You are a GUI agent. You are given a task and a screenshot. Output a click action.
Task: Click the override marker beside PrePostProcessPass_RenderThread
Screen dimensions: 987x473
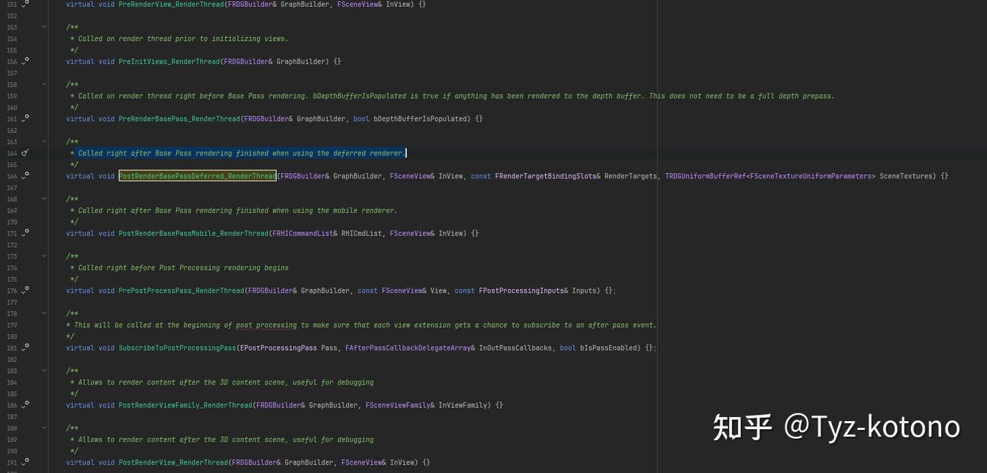click(25, 290)
